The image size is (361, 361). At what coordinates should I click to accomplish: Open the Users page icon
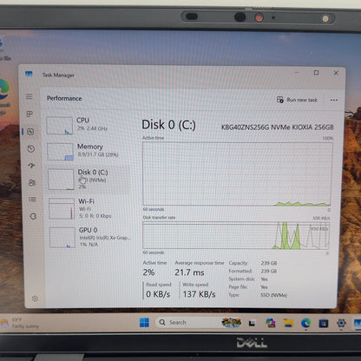[x=32, y=183]
